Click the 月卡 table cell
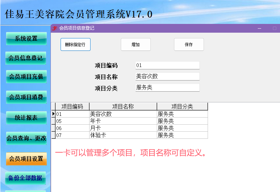 coord(123,128)
